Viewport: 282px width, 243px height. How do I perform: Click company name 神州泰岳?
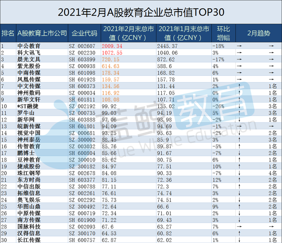29,140
